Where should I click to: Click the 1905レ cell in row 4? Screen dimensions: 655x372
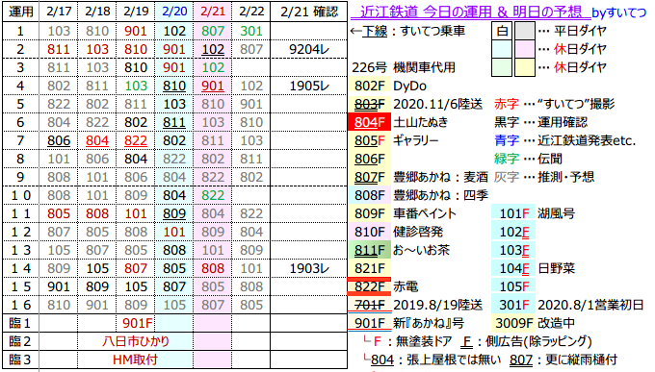309,86
